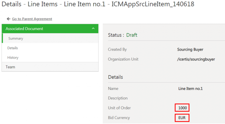Click the Bid Currency label
This screenshot has height=124, width=225.
click(119, 117)
